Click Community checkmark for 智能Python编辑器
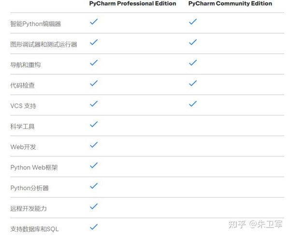This screenshot has width=290, height=236. coord(193,22)
